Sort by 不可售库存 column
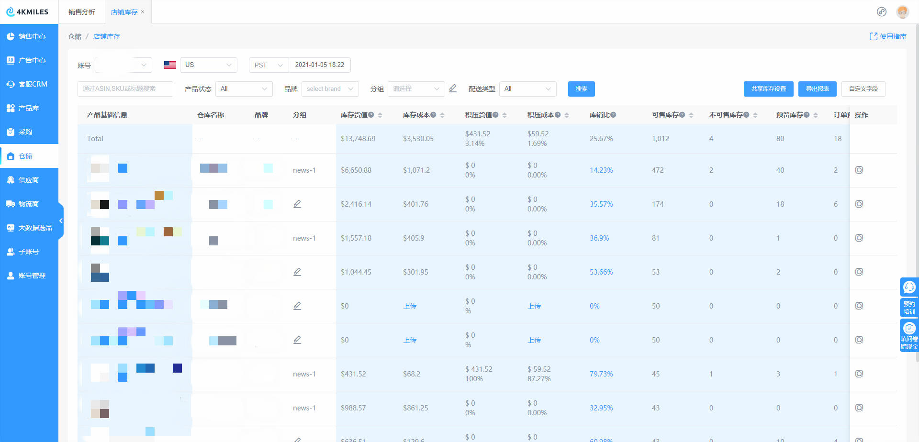This screenshot has width=919, height=442. coord(755,115)
